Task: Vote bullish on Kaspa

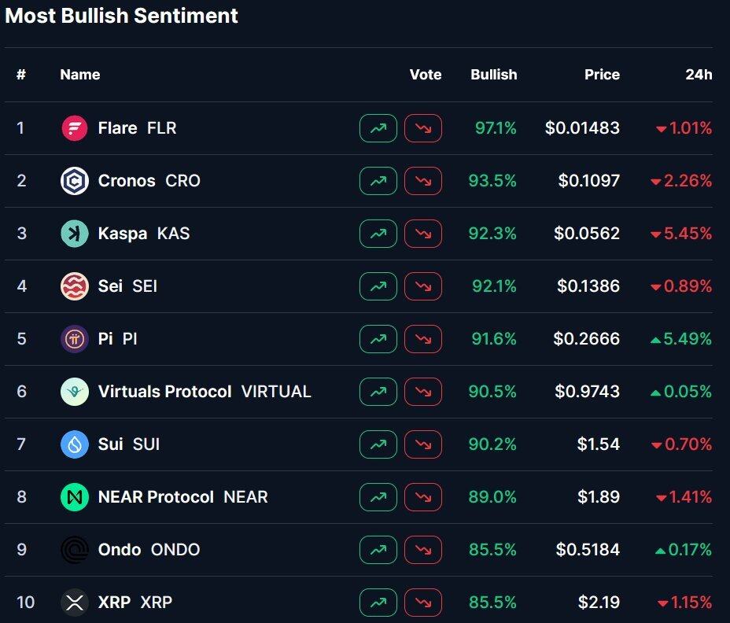Action: pyautogui.click(x=378, y=234)
